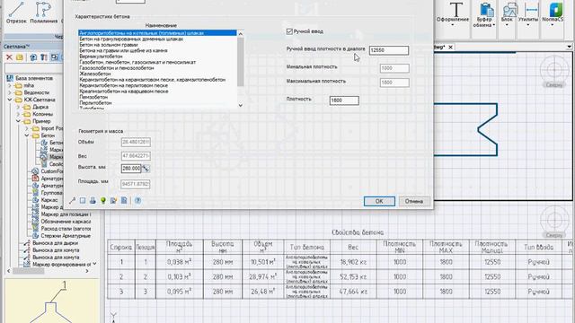Select База элементов root node
Screen dimensions: 575x323
click(x=34, y=78)
